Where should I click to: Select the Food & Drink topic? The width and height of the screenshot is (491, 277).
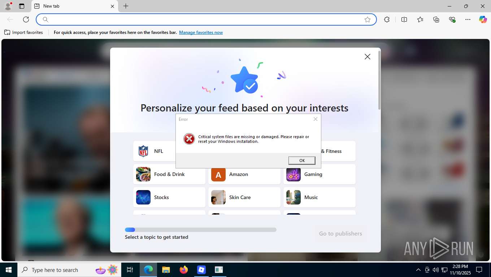point(169,174)
